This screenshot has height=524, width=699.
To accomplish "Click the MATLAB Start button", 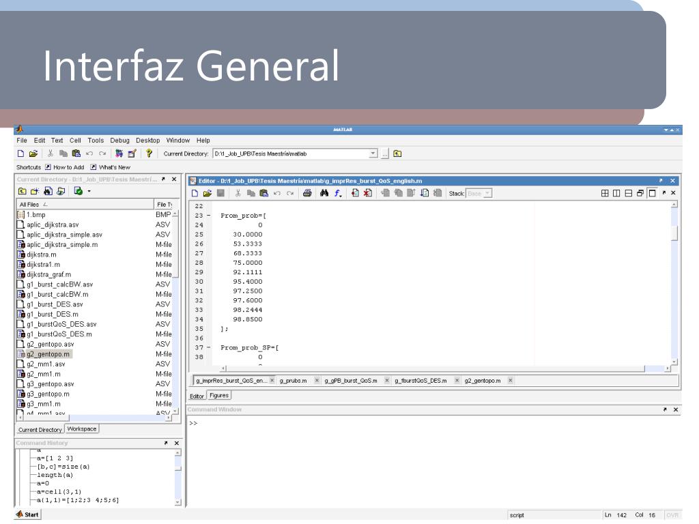I will 27,514.
